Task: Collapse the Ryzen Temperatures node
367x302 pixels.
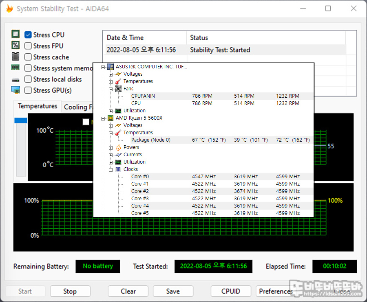Action: click(x=111, y=133)
